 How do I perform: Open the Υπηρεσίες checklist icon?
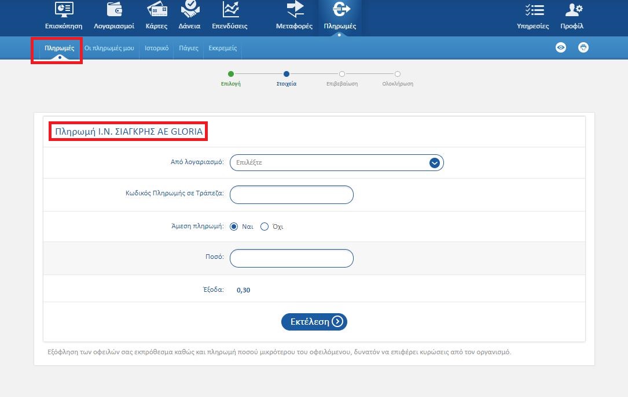click(532, 10)
